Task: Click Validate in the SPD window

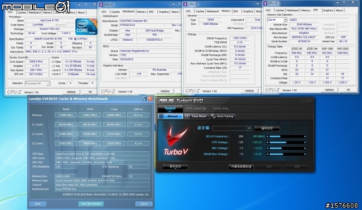Action: click(329, 90)
